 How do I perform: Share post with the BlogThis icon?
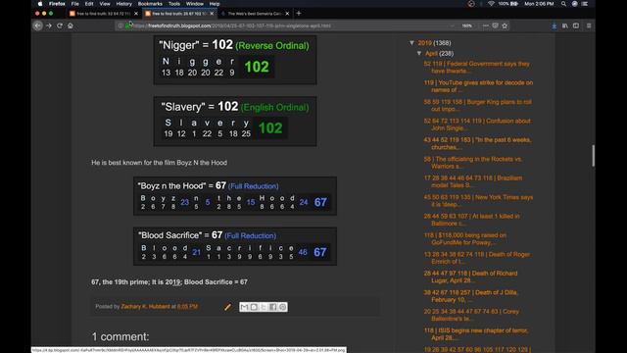tap(254, 307)
